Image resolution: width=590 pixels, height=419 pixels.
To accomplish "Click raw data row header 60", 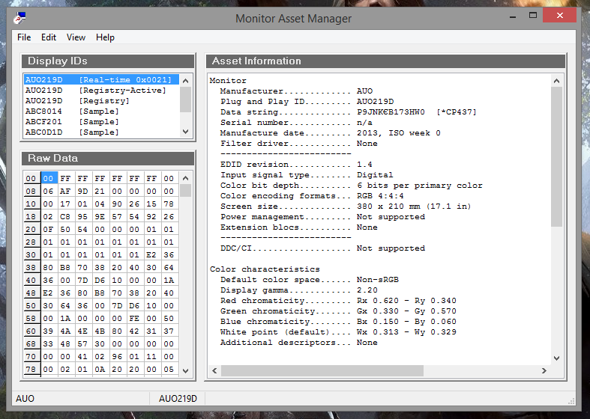I will tap(31, 331).
